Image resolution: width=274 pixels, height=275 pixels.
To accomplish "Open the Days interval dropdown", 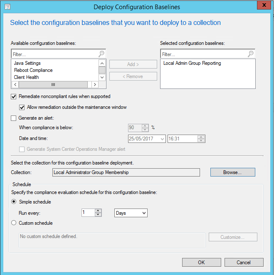I will [131, 213].
